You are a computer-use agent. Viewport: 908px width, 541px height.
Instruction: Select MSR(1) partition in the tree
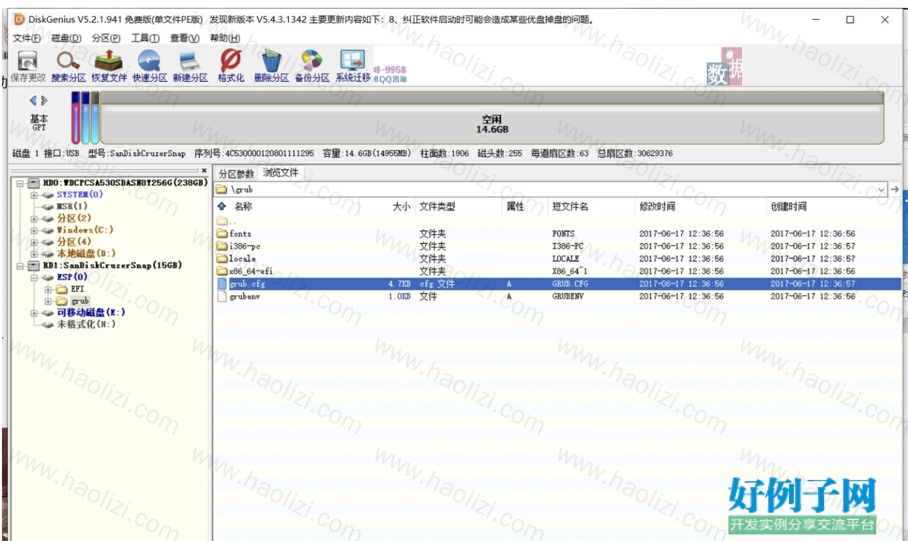tap(72, 206)
